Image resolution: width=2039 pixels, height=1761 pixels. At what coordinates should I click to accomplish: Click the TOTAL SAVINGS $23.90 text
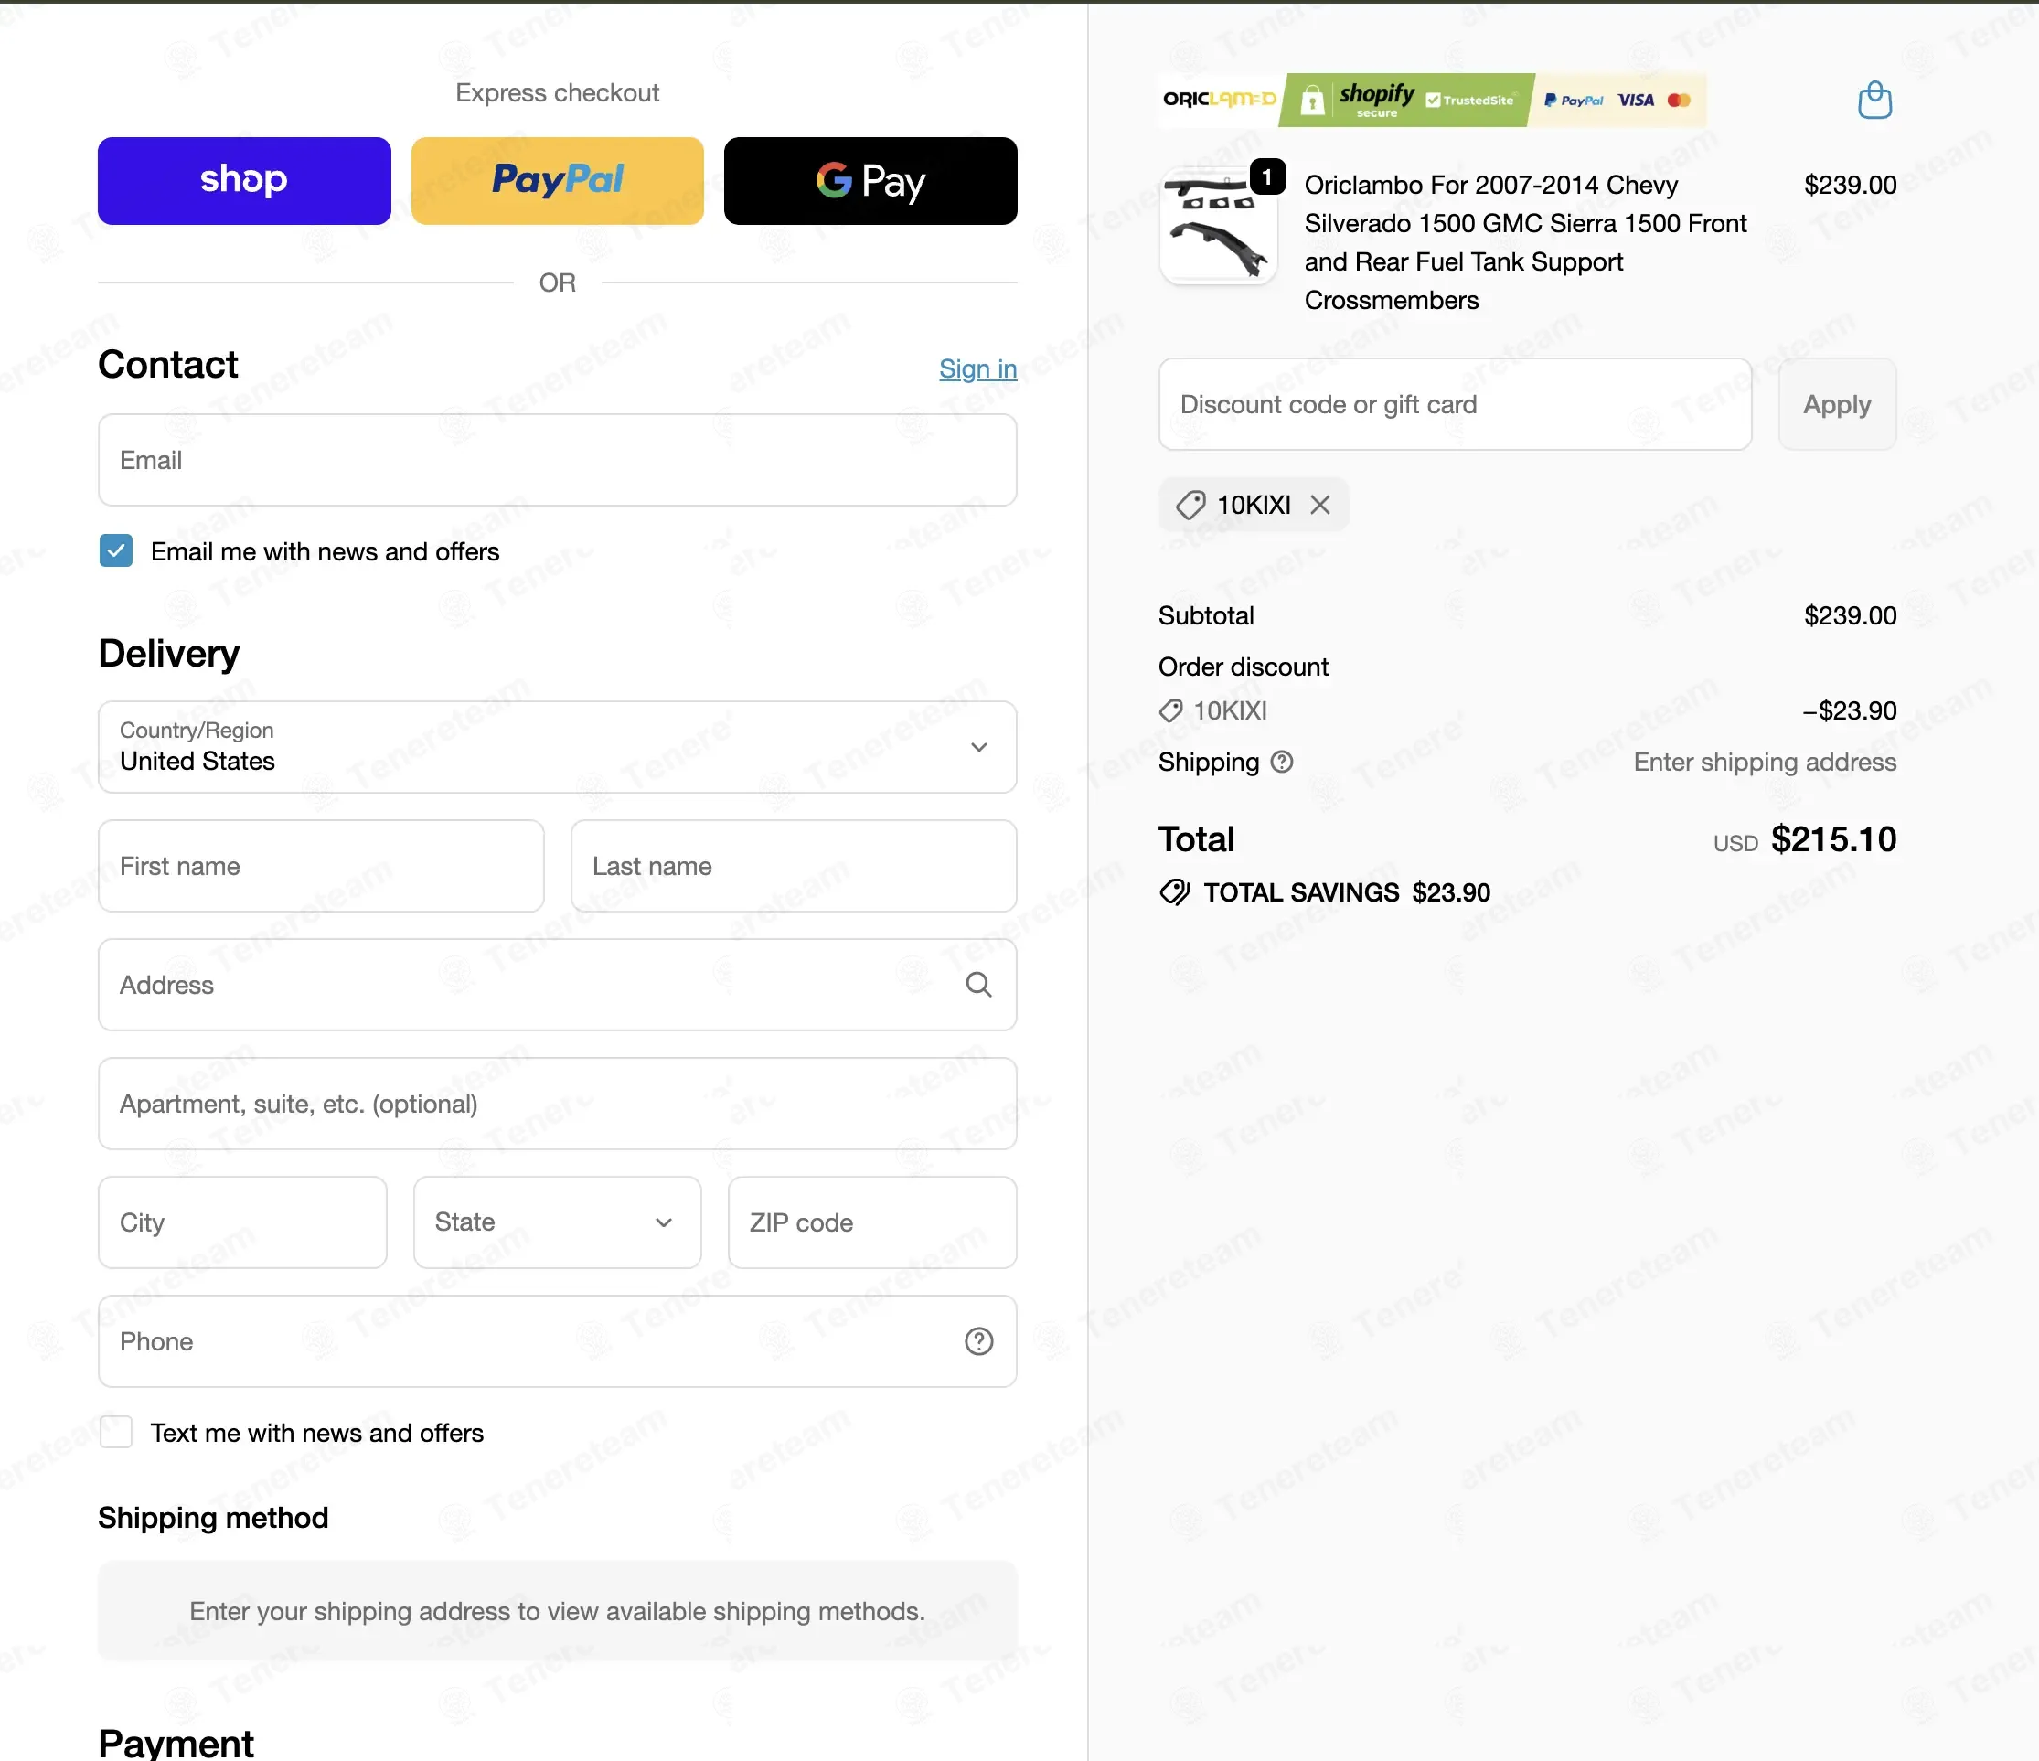pos(1346,892)
